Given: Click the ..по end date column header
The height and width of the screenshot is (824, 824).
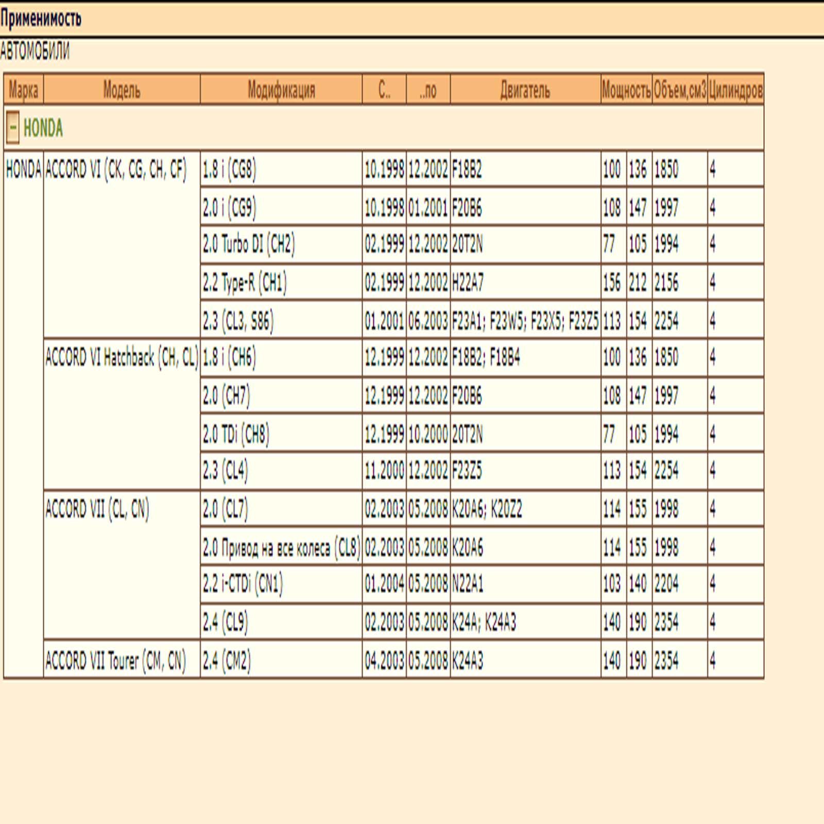Looking at the screenshot, I should (x=428, y=90).
